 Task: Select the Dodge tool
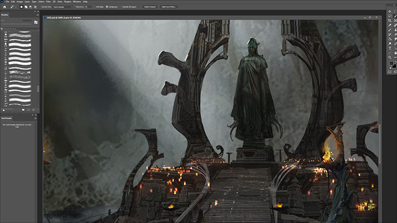[x=390, y=43]
